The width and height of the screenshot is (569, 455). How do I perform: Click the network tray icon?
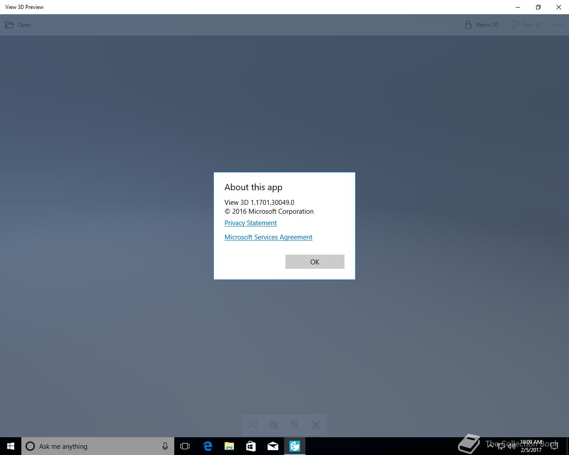[x=501, y=446]
